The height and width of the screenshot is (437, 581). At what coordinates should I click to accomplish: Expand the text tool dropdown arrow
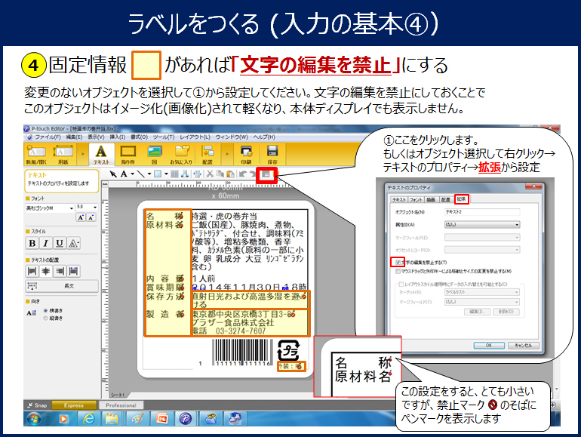pyautogui.click(x=132, y=174)
